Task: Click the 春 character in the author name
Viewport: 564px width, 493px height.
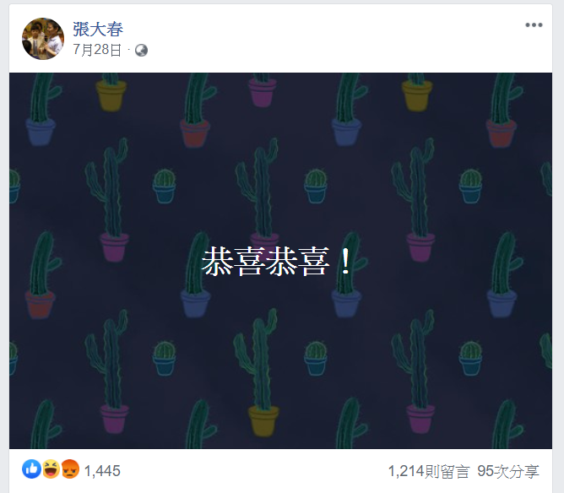Action: click(x=115, y=30)
